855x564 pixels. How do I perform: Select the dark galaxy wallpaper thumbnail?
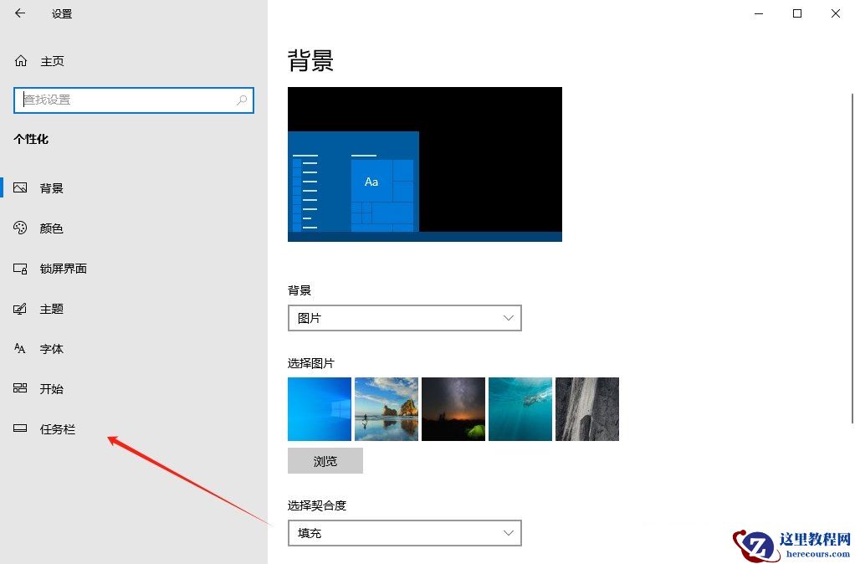point(453,408)
